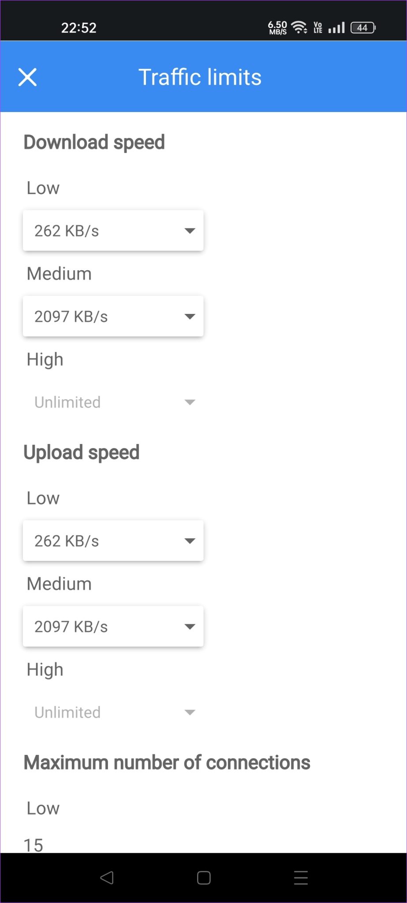Tap the Maximum number of connections heading

click(167, 761)
